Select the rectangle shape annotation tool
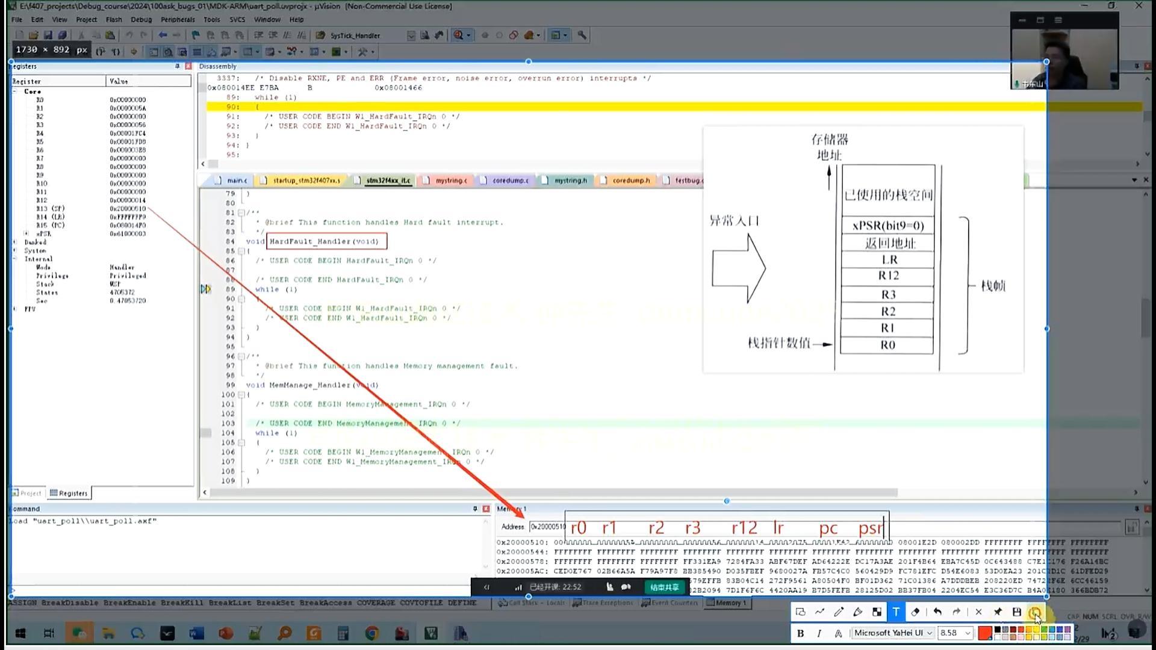The height and width of the screenshot is (650, 1156). (x=800, y=612)
